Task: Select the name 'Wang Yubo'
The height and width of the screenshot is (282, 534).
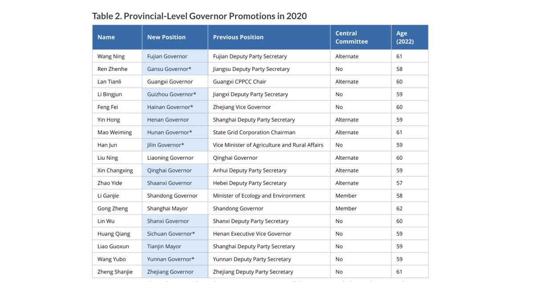Action: tap(112, 259)
